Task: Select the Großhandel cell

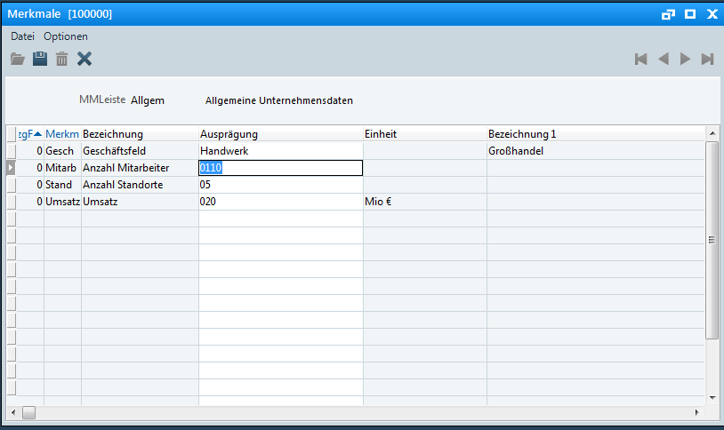Action: coord(596,151)
